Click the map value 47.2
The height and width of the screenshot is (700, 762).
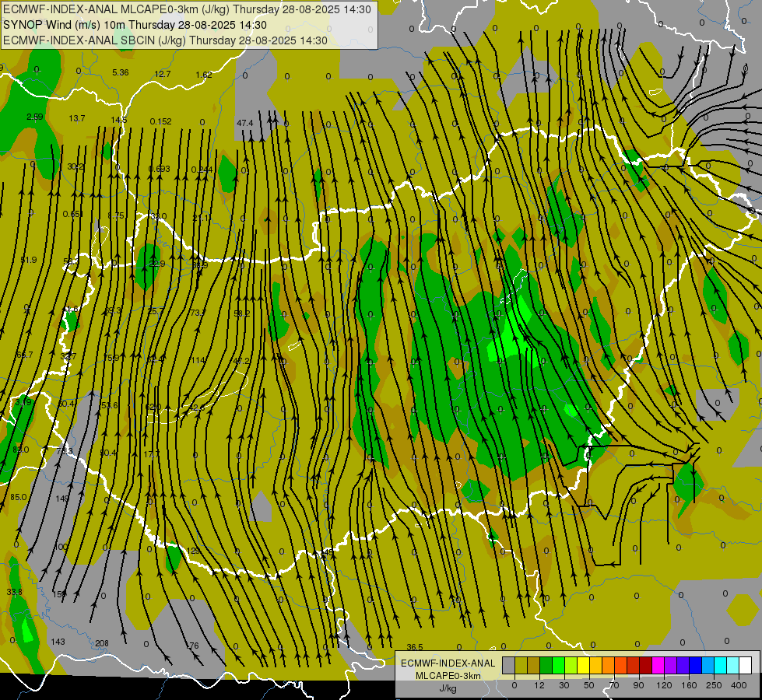point(241,361)
